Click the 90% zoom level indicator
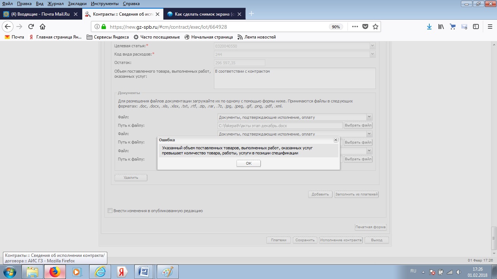 point(335,27)
